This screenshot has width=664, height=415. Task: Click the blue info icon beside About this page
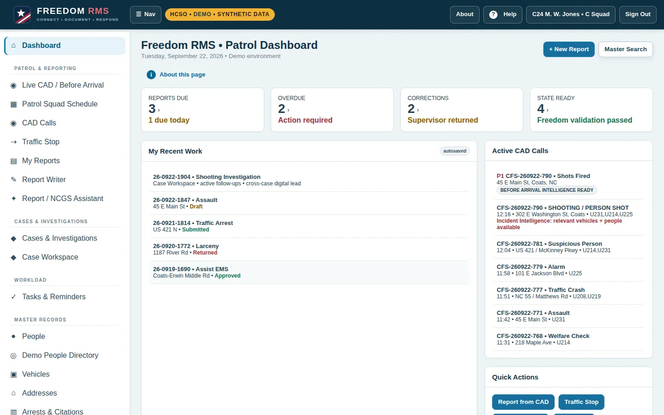click(x=151, y=75)
